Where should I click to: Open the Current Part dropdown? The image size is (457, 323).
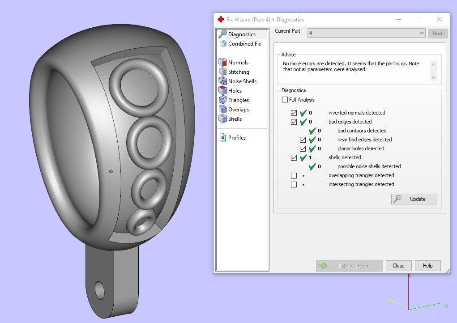[366, 33]
